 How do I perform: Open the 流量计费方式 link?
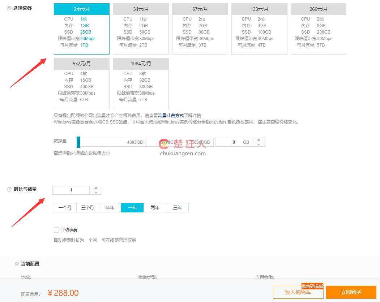171,116
